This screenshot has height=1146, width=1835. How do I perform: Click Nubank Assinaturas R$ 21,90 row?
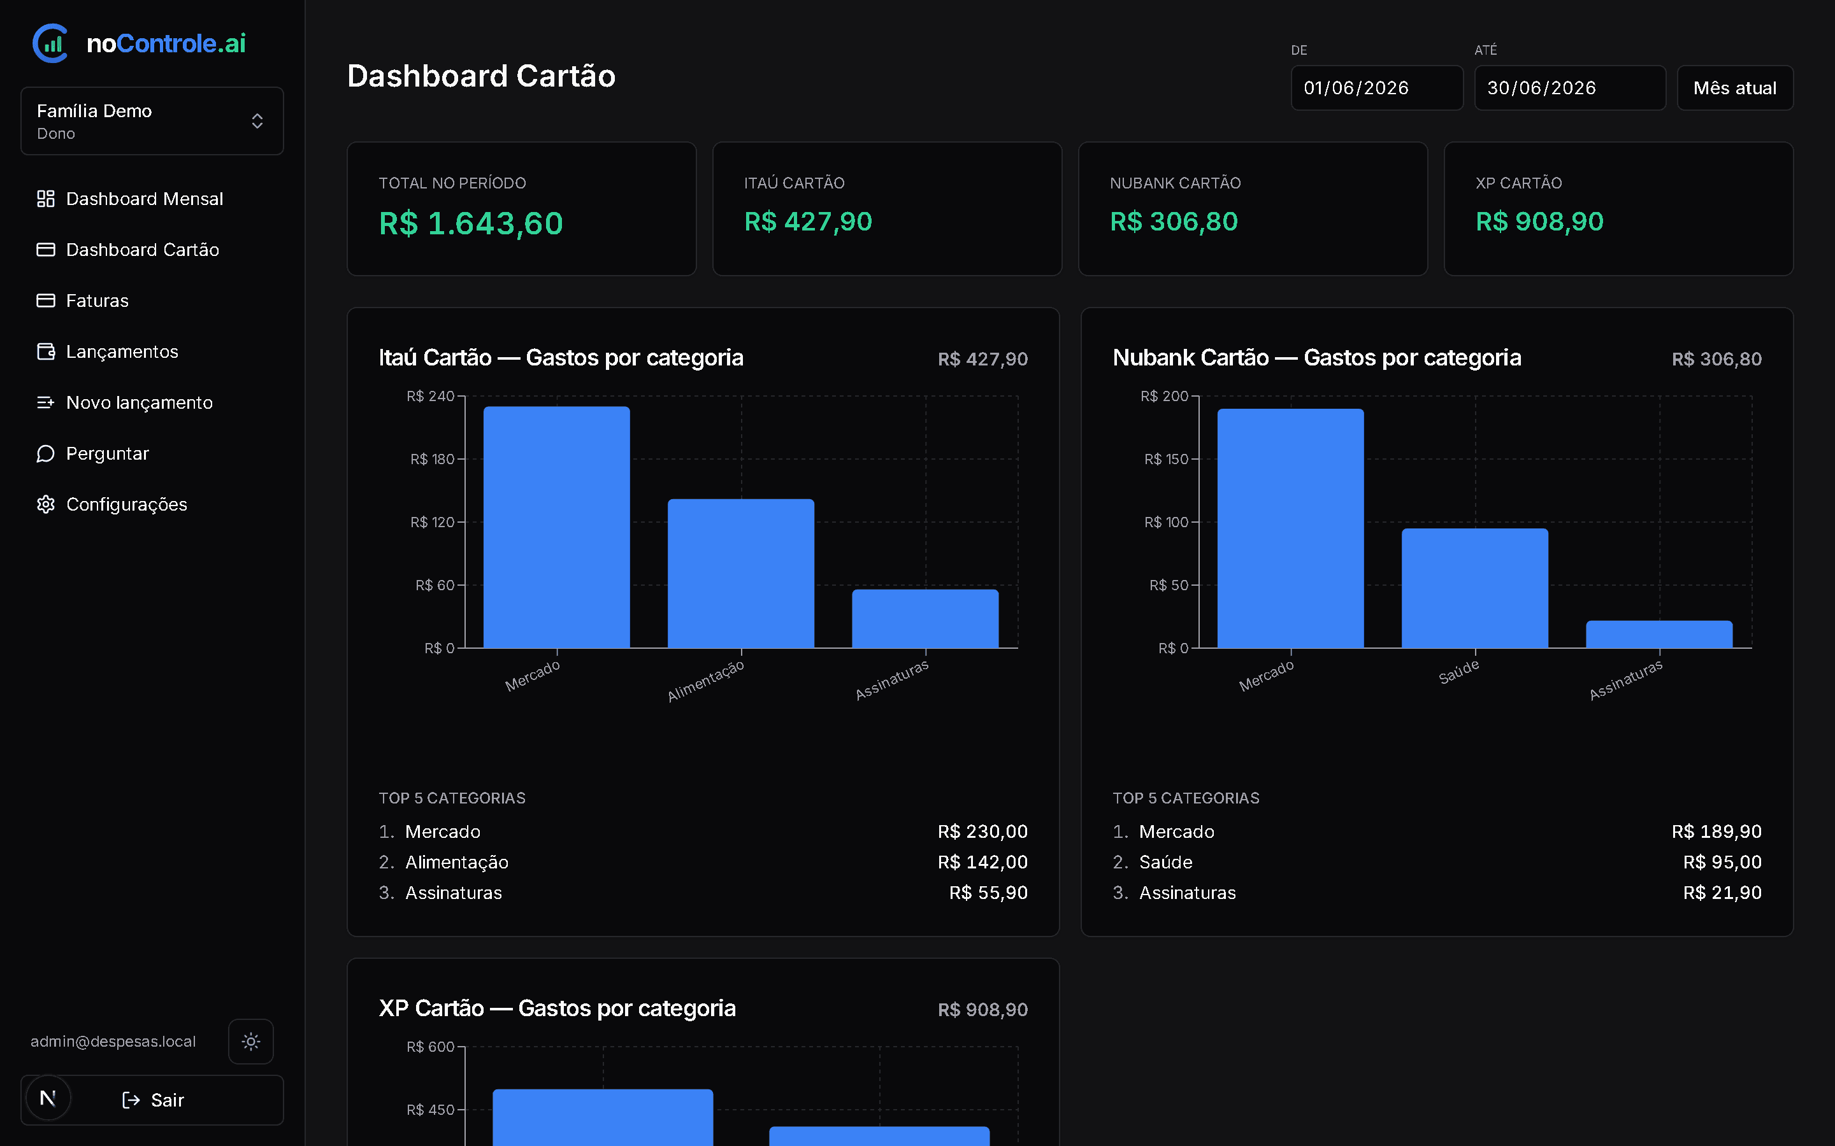click(1437, 892)
